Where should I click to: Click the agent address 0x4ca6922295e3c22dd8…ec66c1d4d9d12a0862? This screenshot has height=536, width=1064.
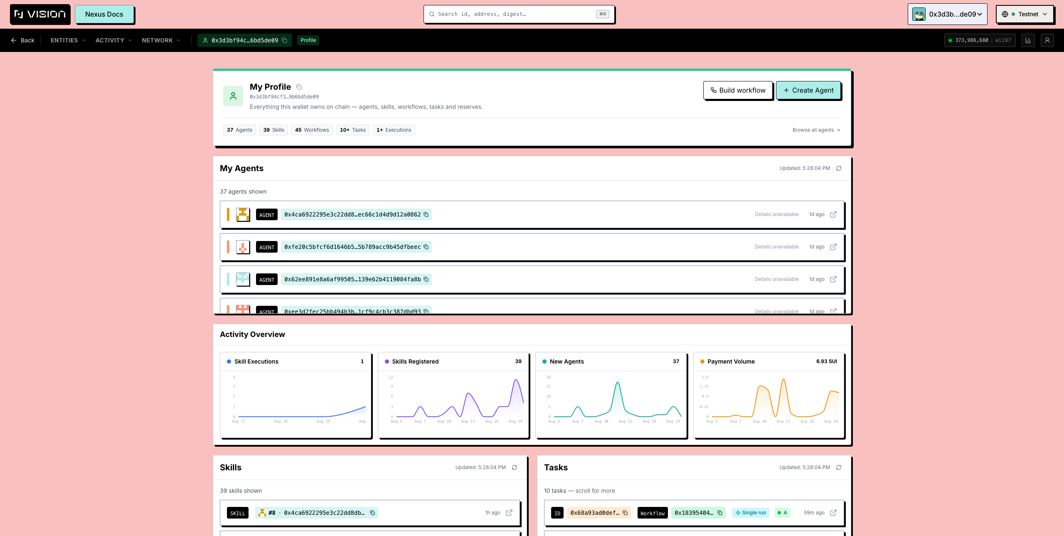352,214
